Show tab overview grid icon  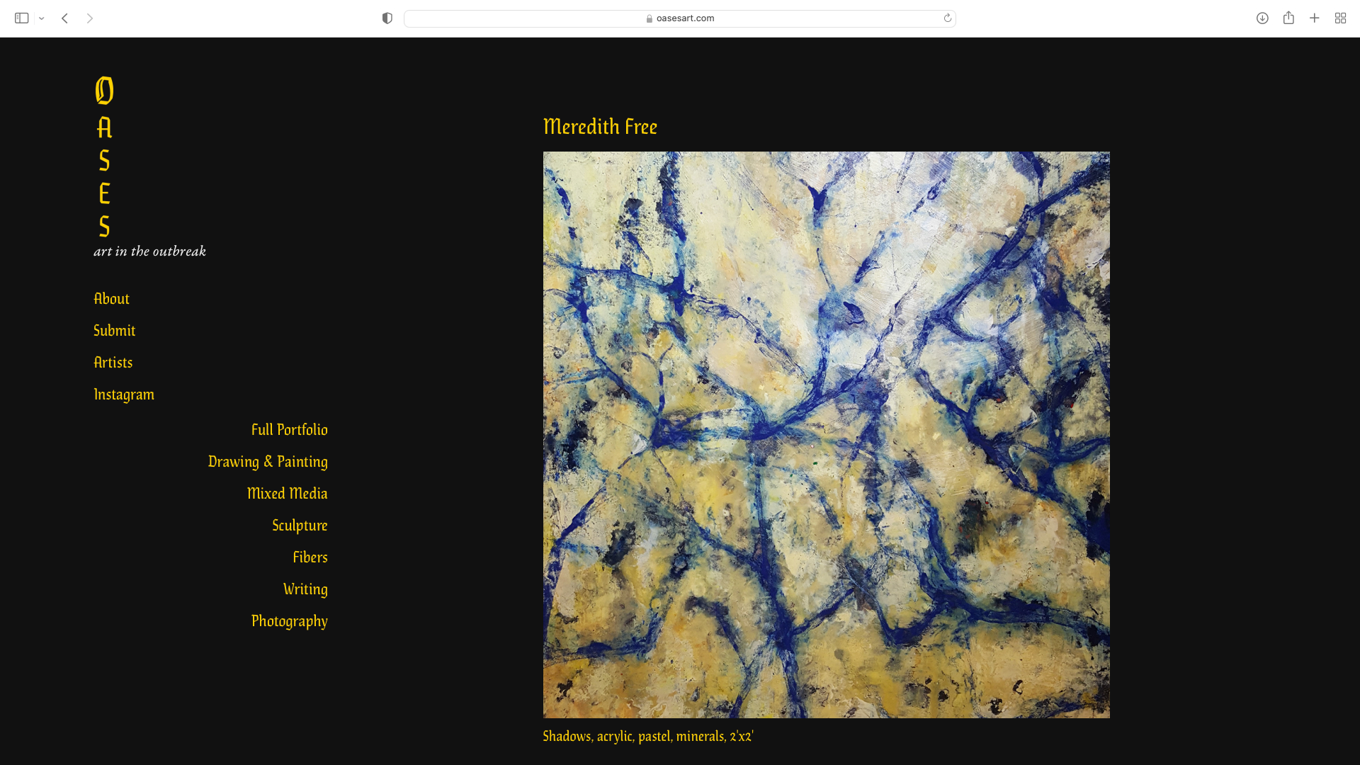pyautogui.click(x=1340, y=18)
